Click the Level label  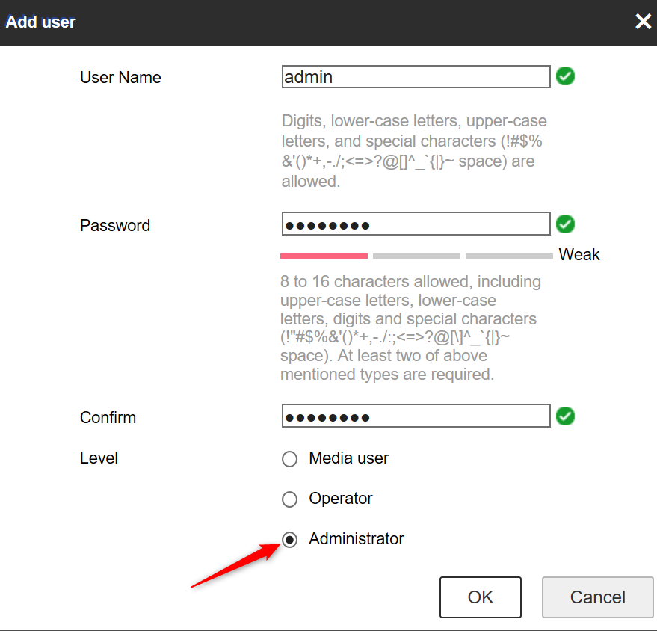point(99,458)
